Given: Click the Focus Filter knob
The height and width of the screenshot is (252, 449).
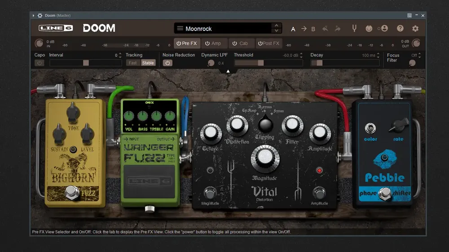Looking at the screenshot, I should (x=412, y=63).
